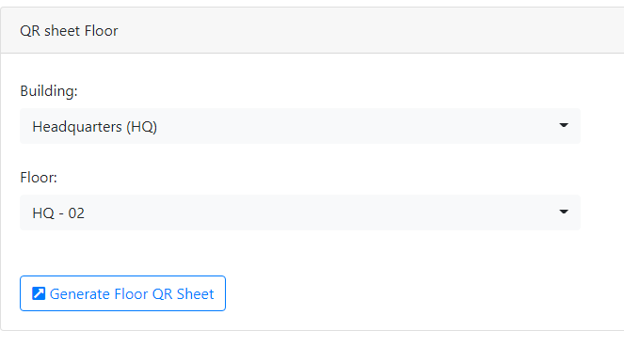Click the QR sheet Floor title text
Screen dimensions: 624x362
pos(69,31)
